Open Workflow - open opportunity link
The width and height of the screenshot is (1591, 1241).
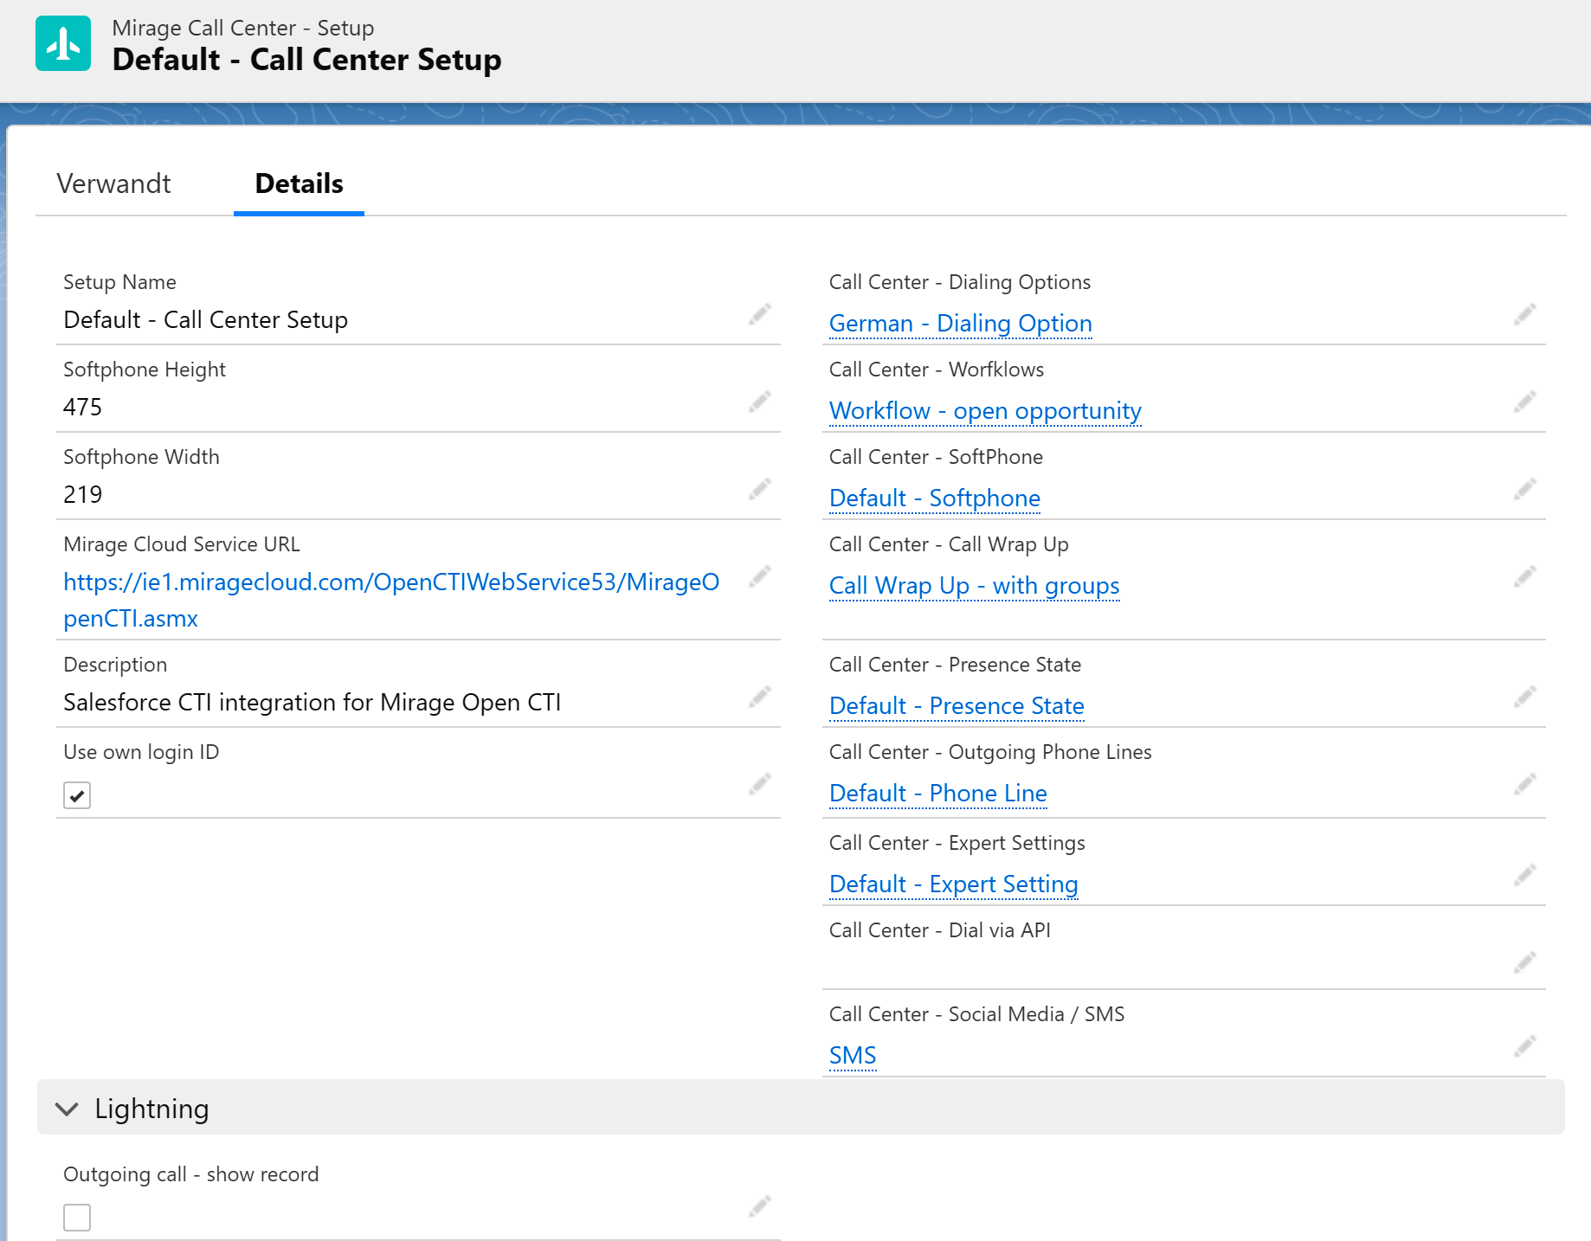(985, 411)
